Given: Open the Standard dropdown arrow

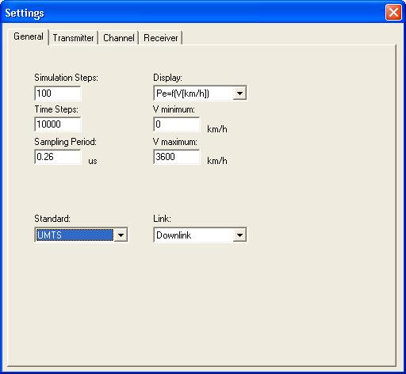Looking at the screenshot, I should click(x=121, y=235).
